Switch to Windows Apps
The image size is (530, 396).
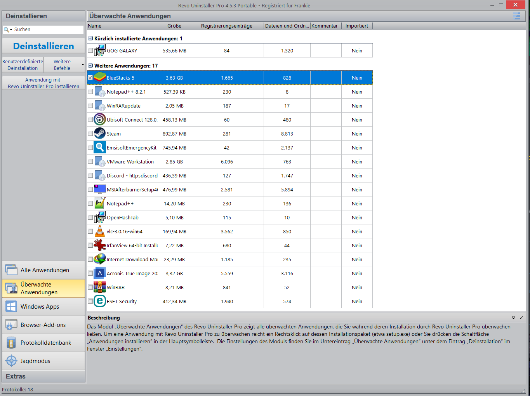click(x=43, y=306)
